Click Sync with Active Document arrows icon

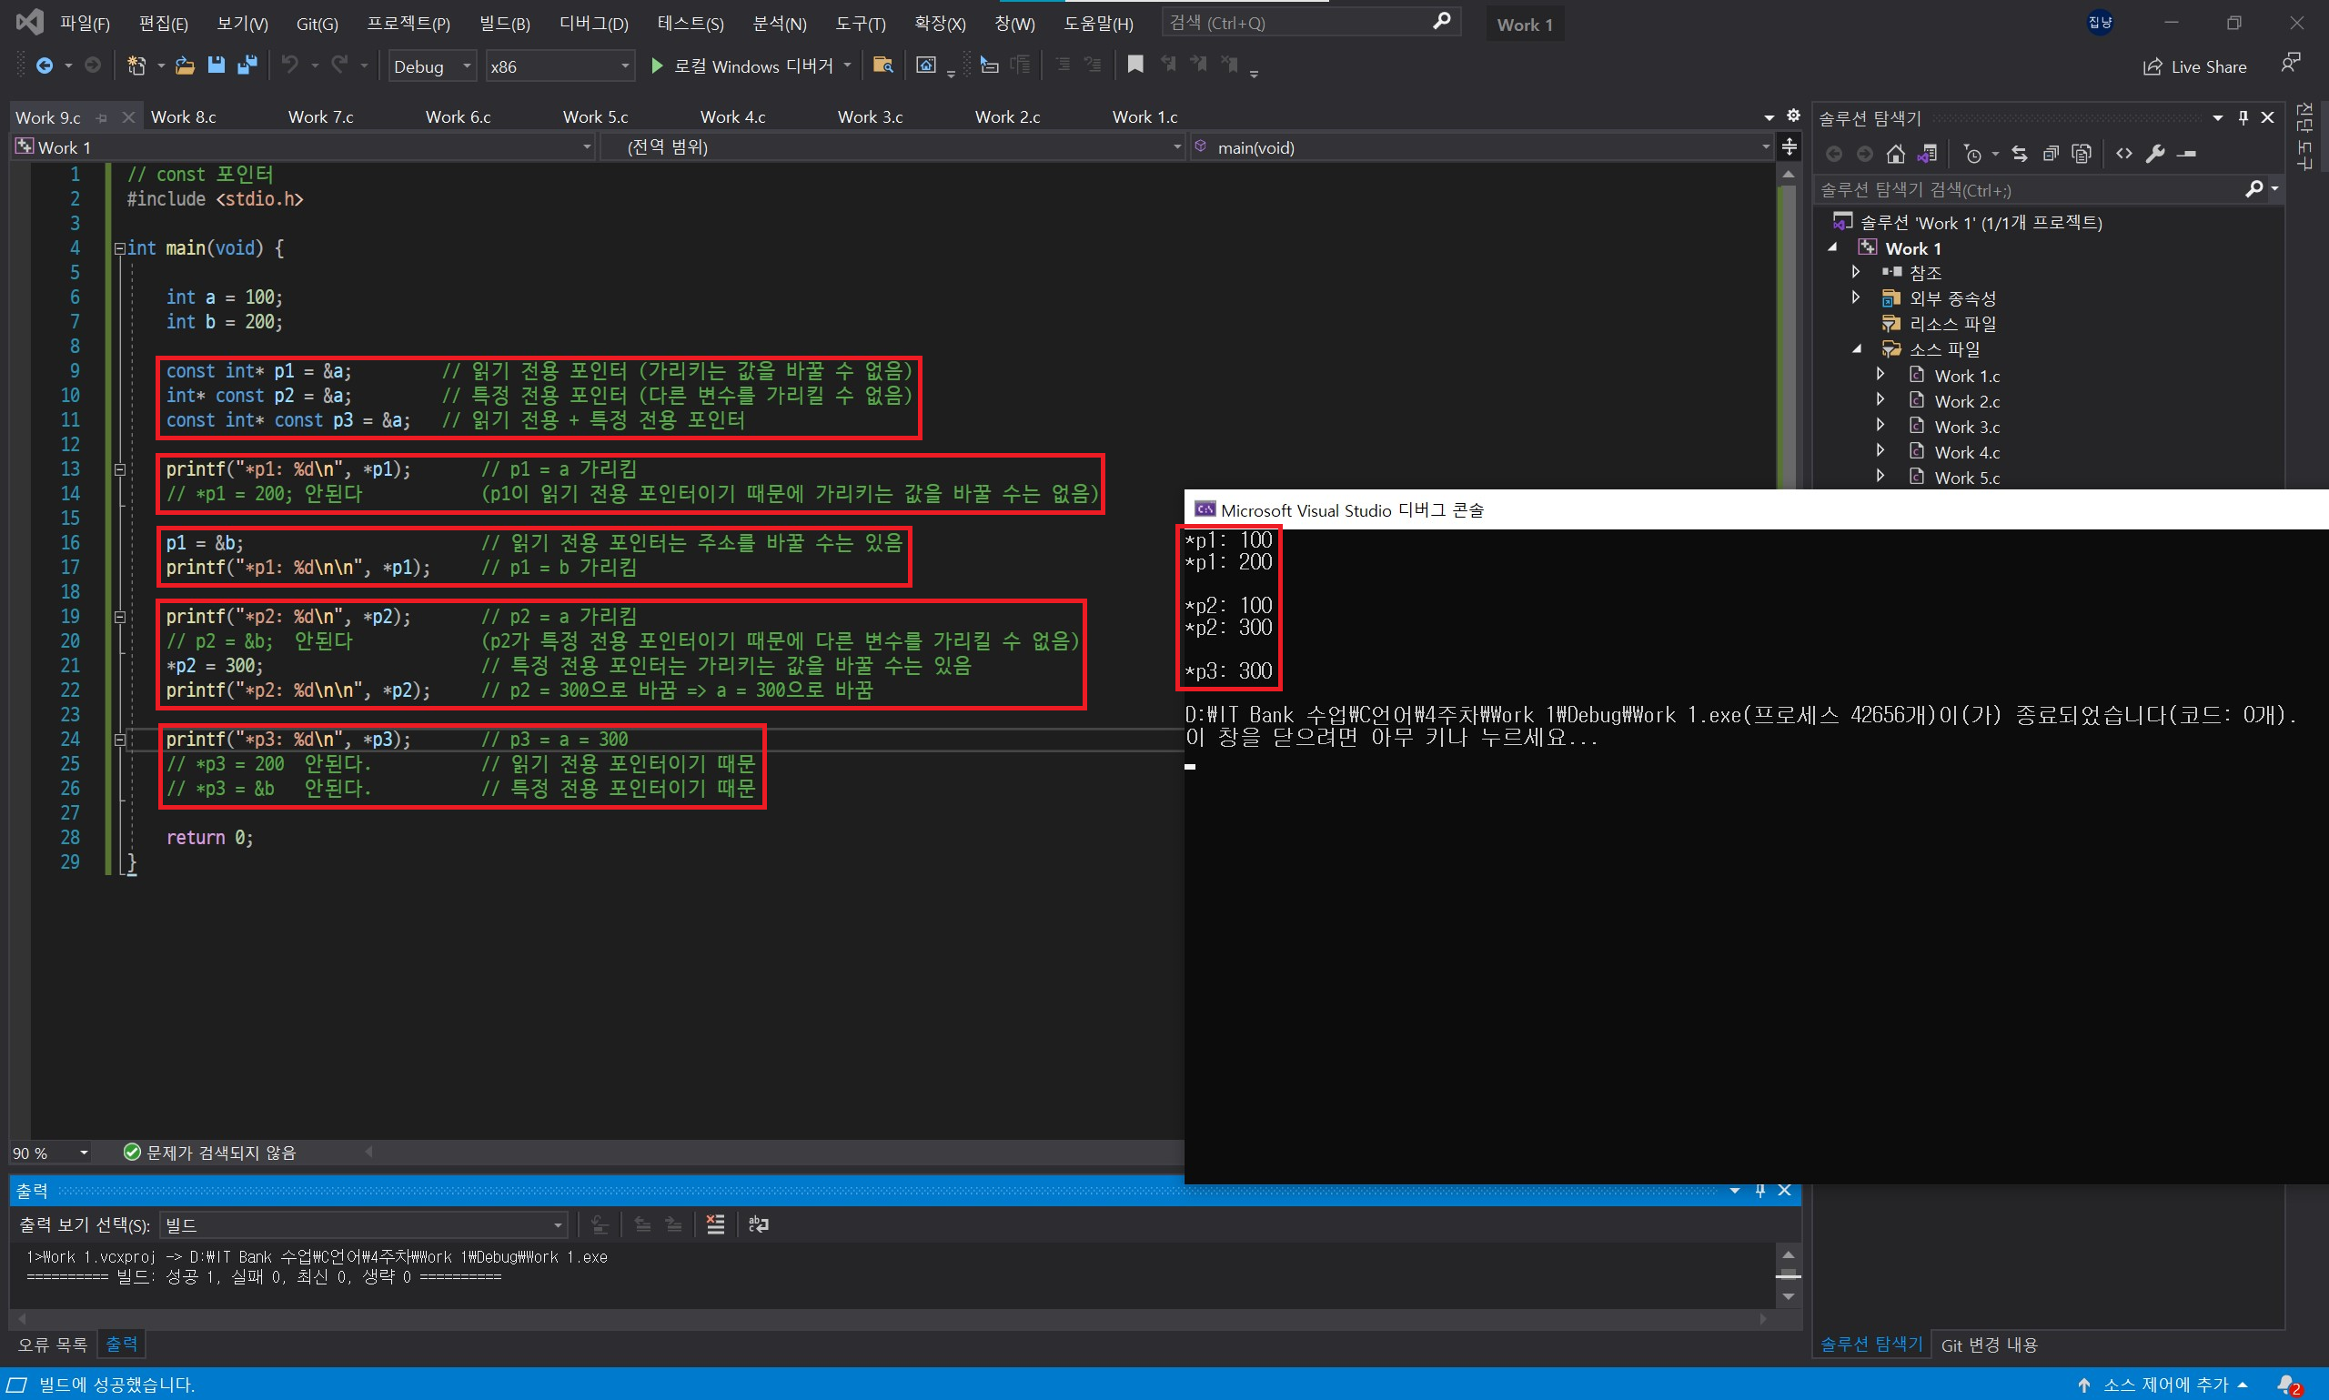tap(2020, 154)
